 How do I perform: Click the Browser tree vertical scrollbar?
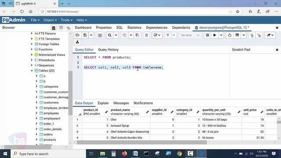pyautogui.click(x=70, y=93)
